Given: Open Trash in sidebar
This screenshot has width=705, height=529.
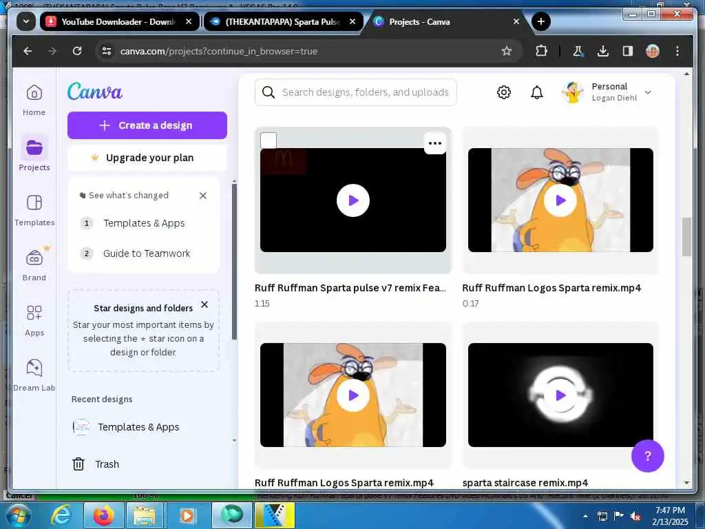Looking at the screenshot, I should tap(96, 464).
